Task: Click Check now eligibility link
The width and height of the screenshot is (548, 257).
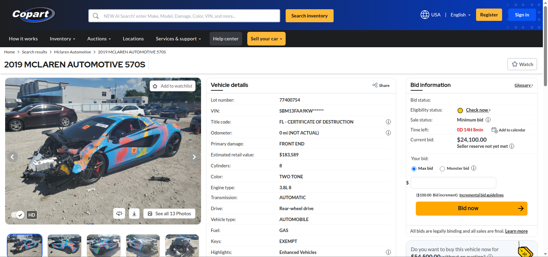Action: tap(478, 110)
